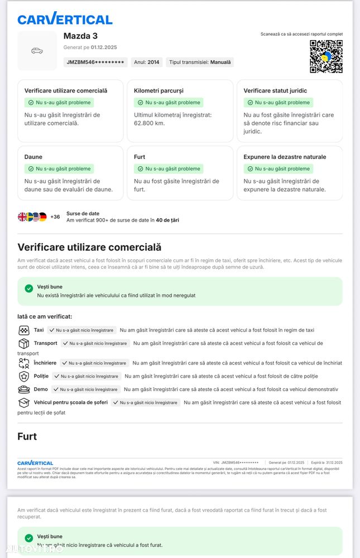Click the Închiriere rental icon

point(23,363)
